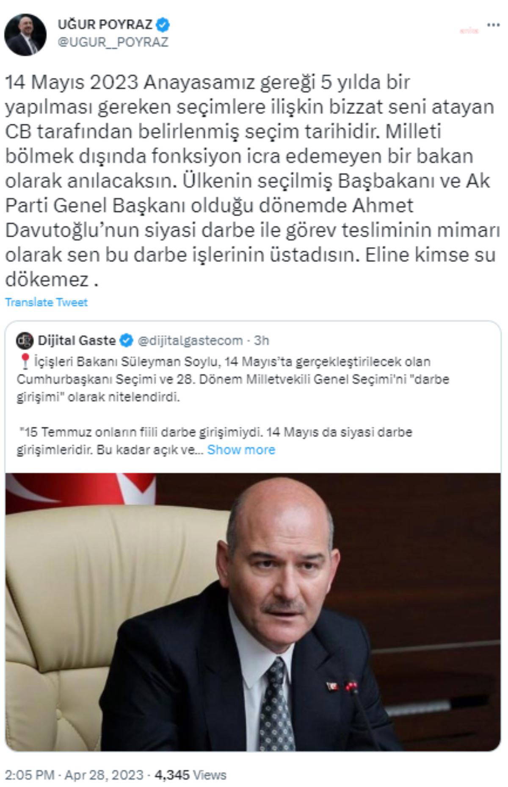The height and width of the screenshot is (787, 508).
Task: Open the Dijital Gaste account name
Action: [x=77, y=340]
